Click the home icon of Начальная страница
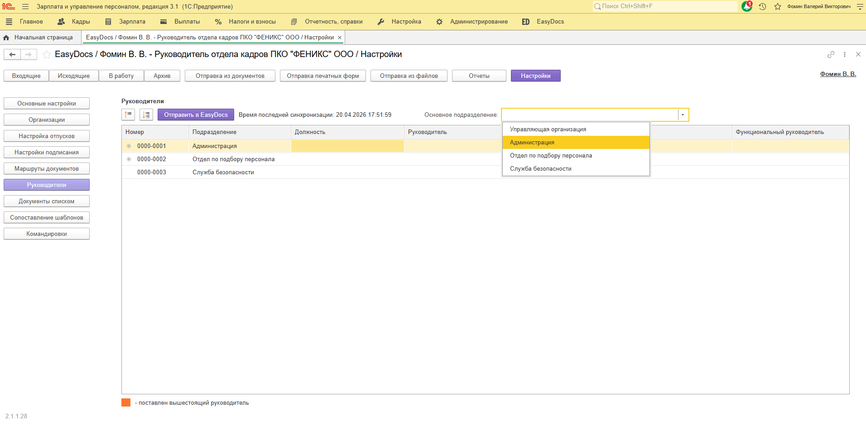The width and height of the screenshot is (866, 426). (6, 38)
